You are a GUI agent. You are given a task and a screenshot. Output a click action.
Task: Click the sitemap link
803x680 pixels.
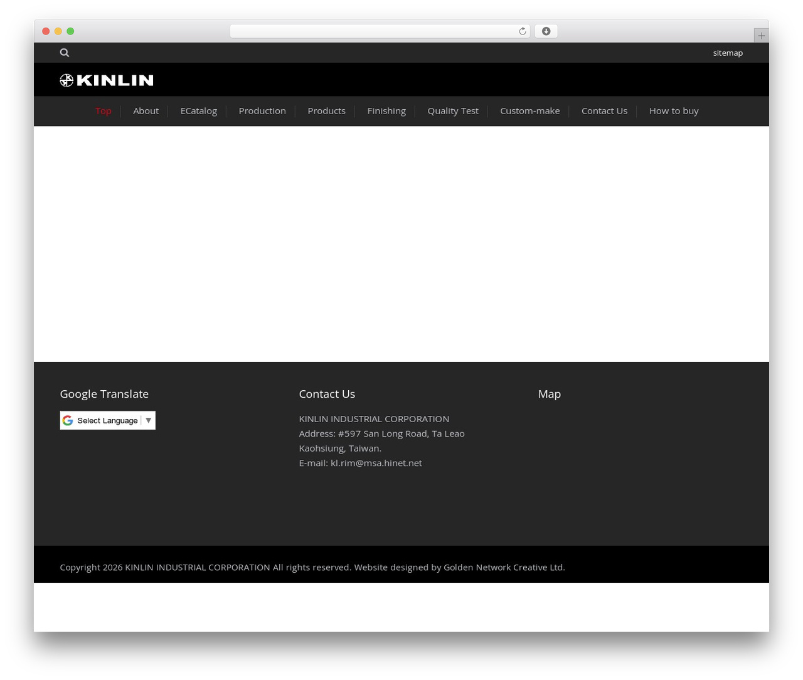(728, 53)
